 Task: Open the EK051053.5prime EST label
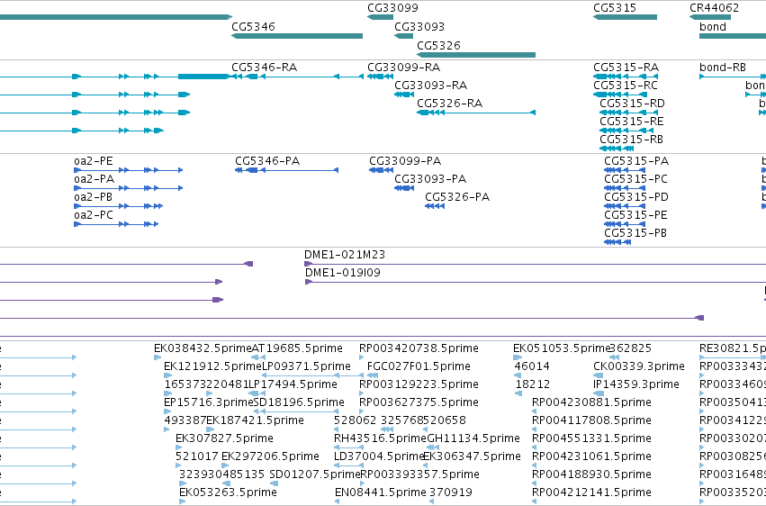pos(562,348)
